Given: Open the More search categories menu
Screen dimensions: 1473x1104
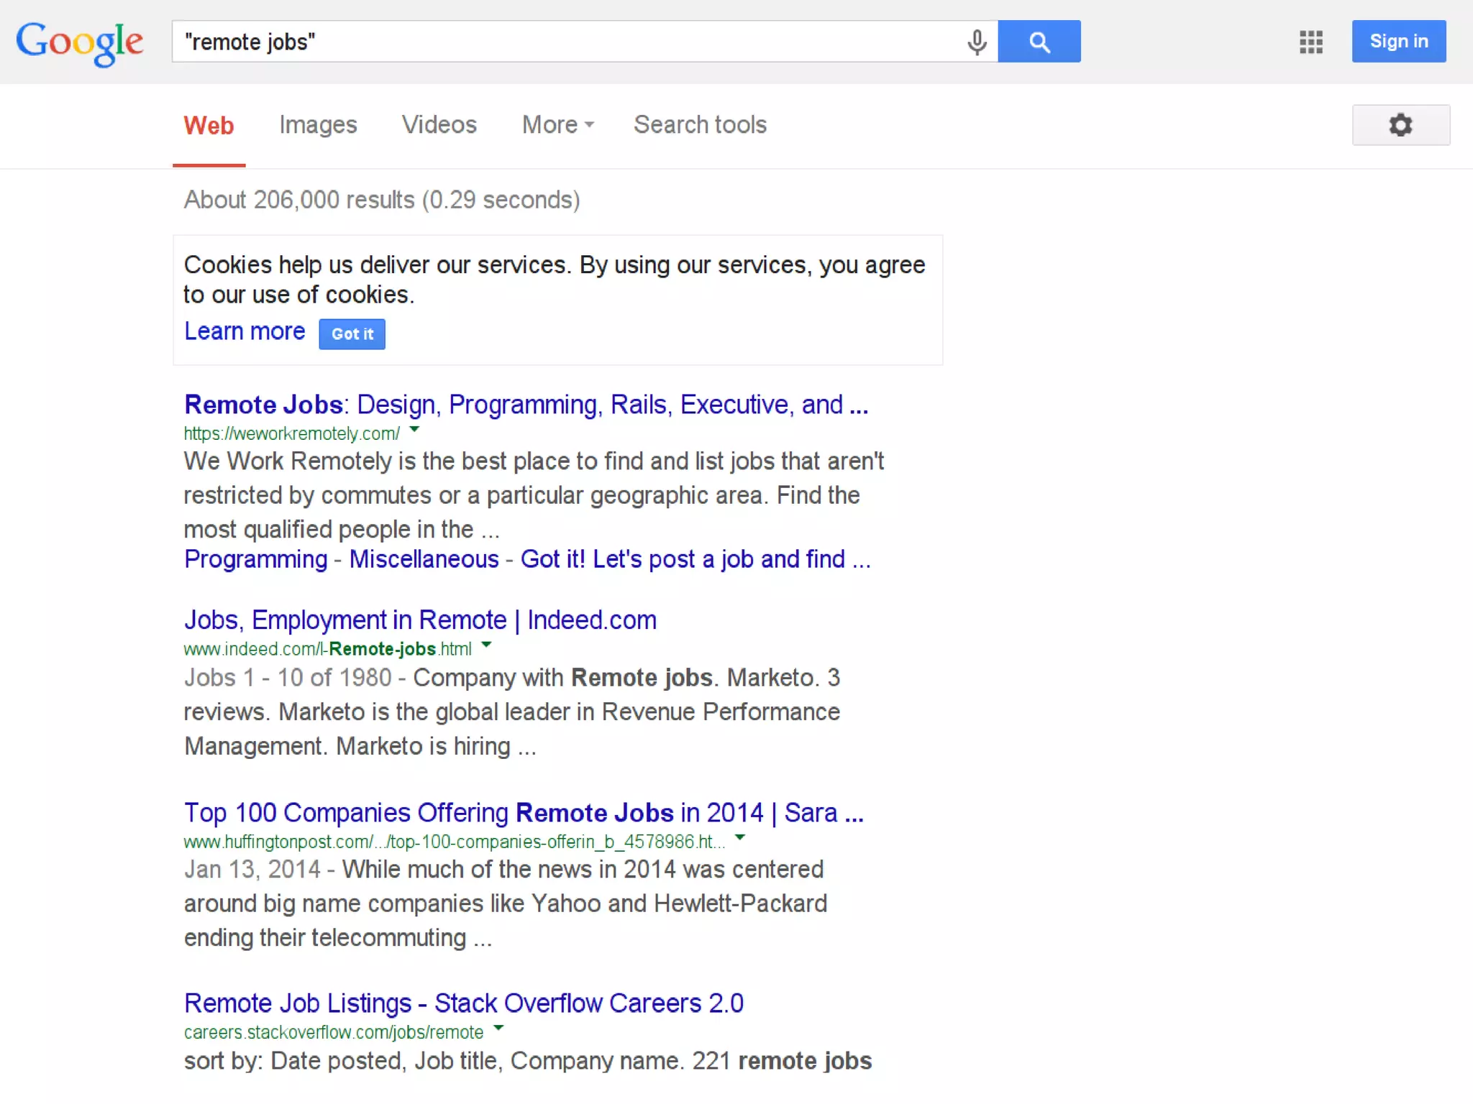Looking at the screenshot, I should (x=557, y=125).
